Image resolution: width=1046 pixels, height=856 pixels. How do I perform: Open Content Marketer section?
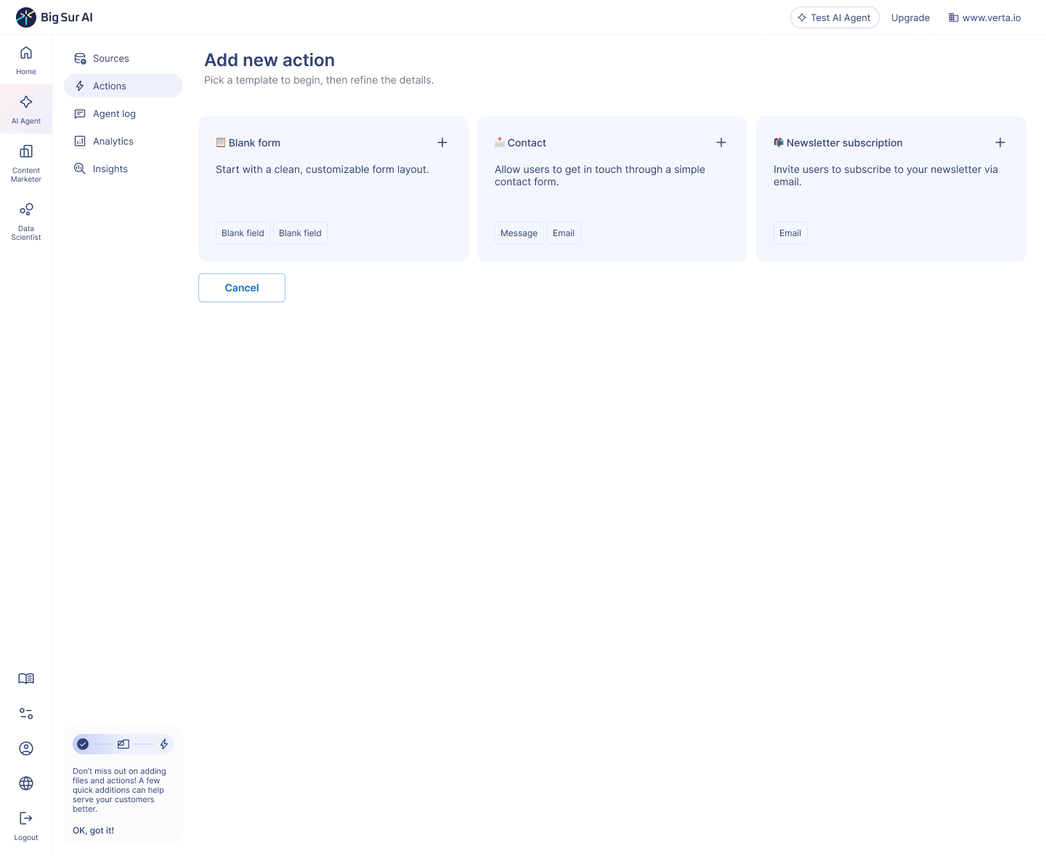tap(26, 161)
